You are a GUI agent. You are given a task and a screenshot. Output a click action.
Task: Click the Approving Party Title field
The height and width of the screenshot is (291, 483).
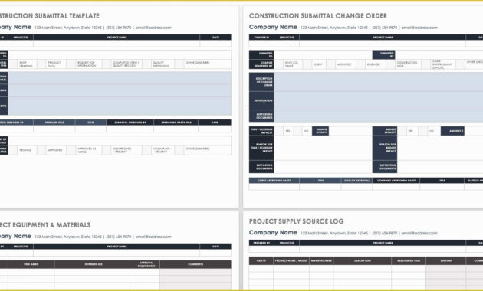176,129
